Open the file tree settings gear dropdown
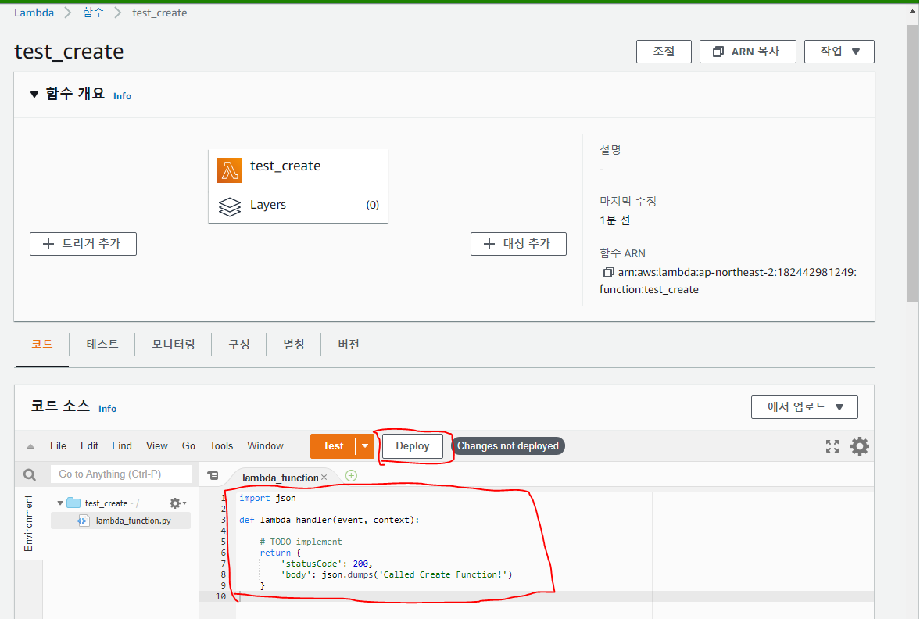Viewport: 920px width, 619px height. (x=177, y=503)
